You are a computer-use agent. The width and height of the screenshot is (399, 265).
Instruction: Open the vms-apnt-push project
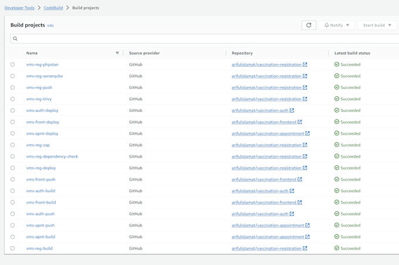40,225
